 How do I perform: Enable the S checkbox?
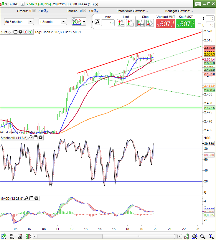coord(199,19)
